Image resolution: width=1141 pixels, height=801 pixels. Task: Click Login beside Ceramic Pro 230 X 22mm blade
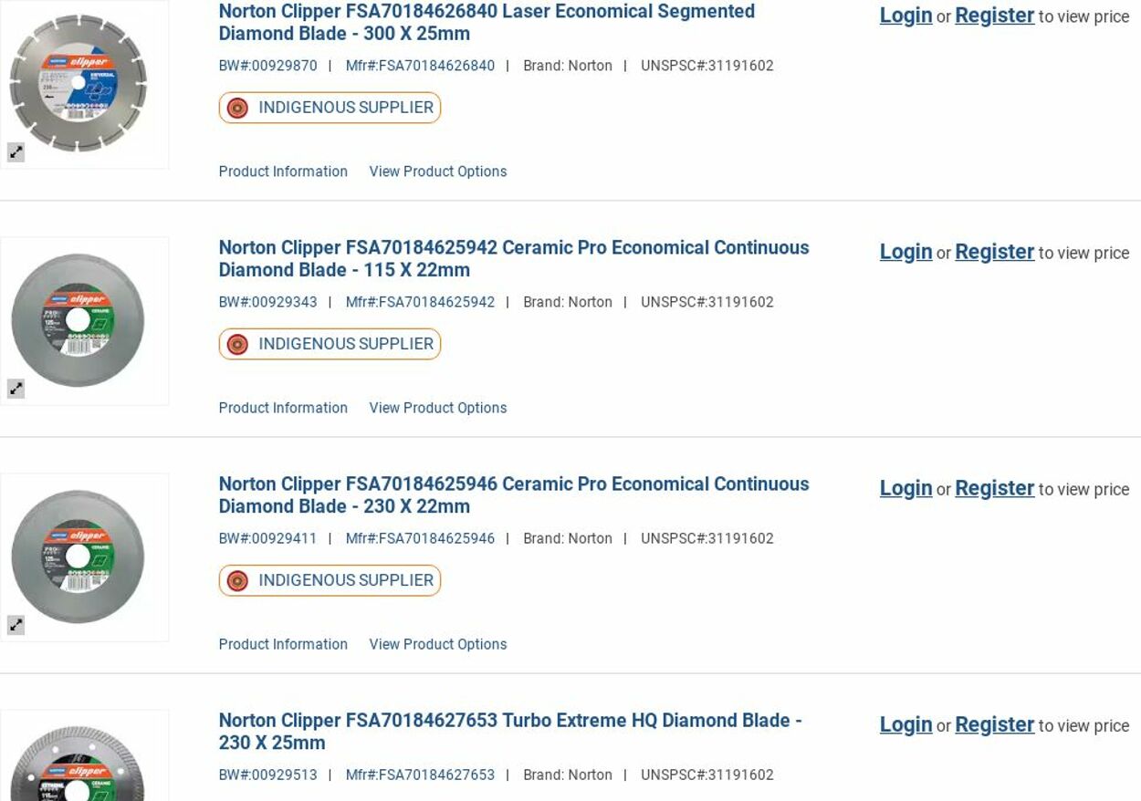pyautogui.click(x=905, y=488)
